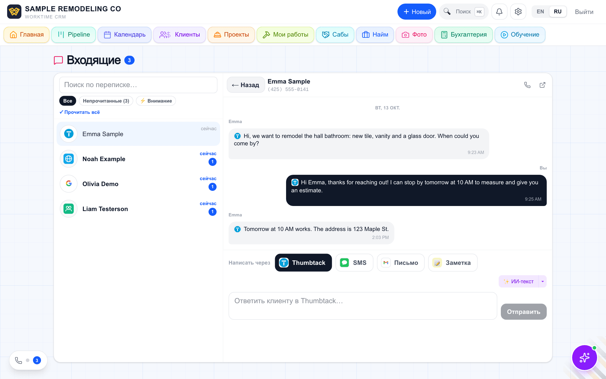Switch language to EN
606x379 pixels.
pos(540,12)
